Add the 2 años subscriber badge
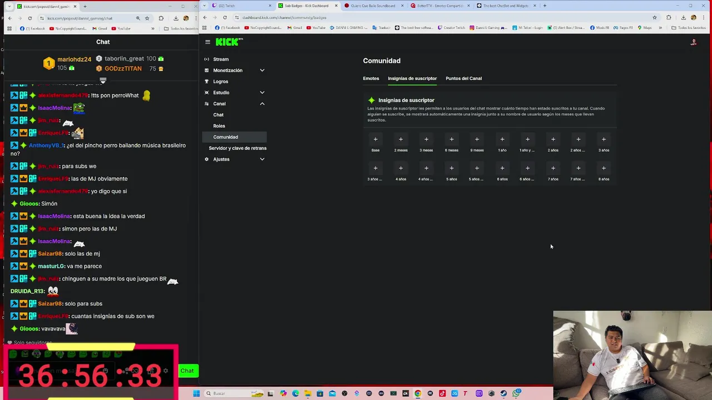The image size is (712, 400). click(553, 139)
